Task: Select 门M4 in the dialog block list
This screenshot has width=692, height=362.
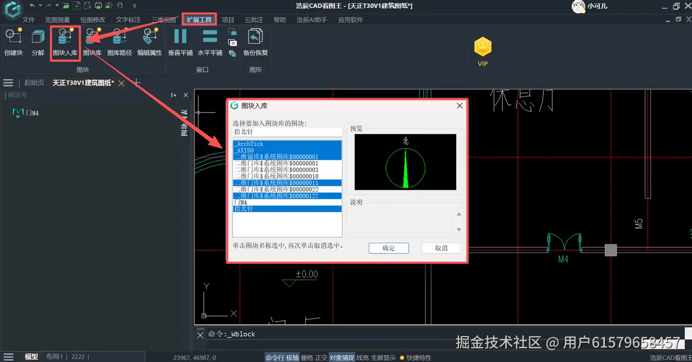Action: (287, 202)
